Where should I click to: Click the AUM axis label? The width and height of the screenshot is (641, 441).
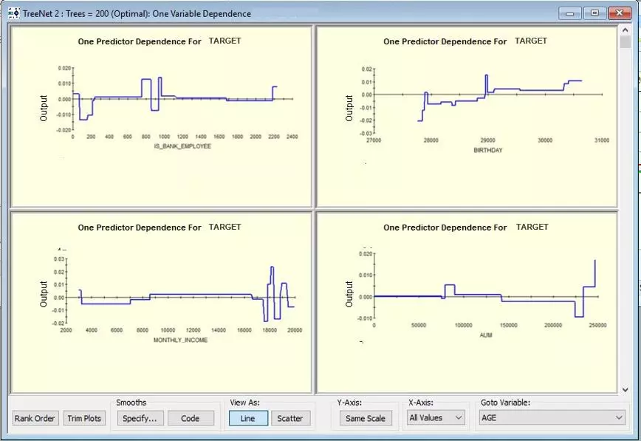point(486,335)
